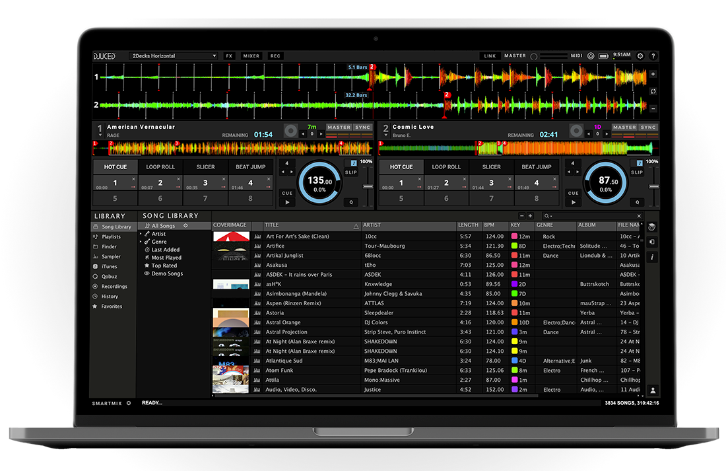The height and width of the screenshot is (471, 726).
Task: Toggle SYNC on deck 2
Action: click(648, 127)
